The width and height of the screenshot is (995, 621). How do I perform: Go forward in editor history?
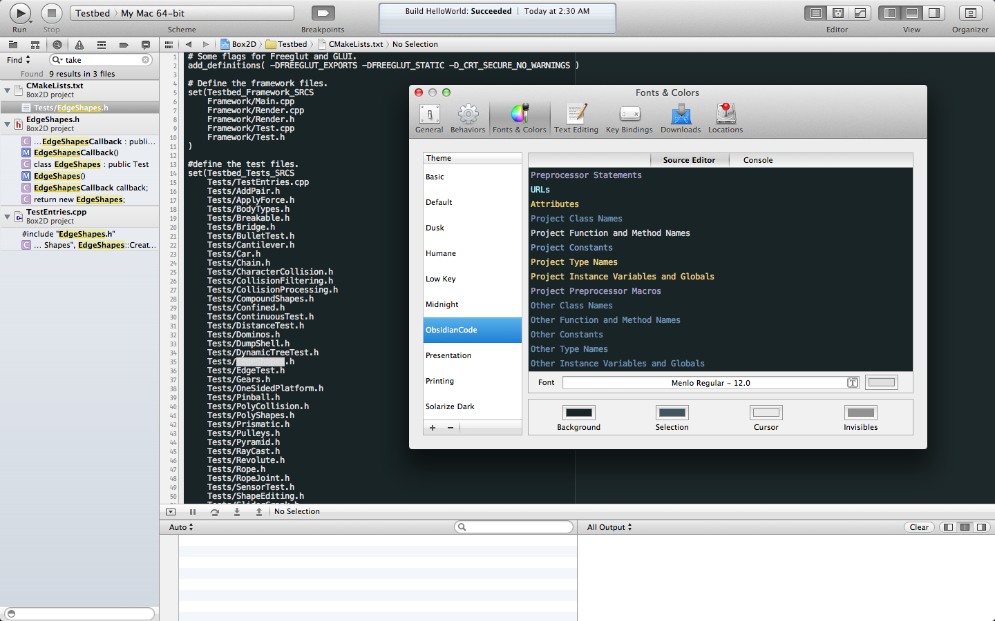point(205,44)
